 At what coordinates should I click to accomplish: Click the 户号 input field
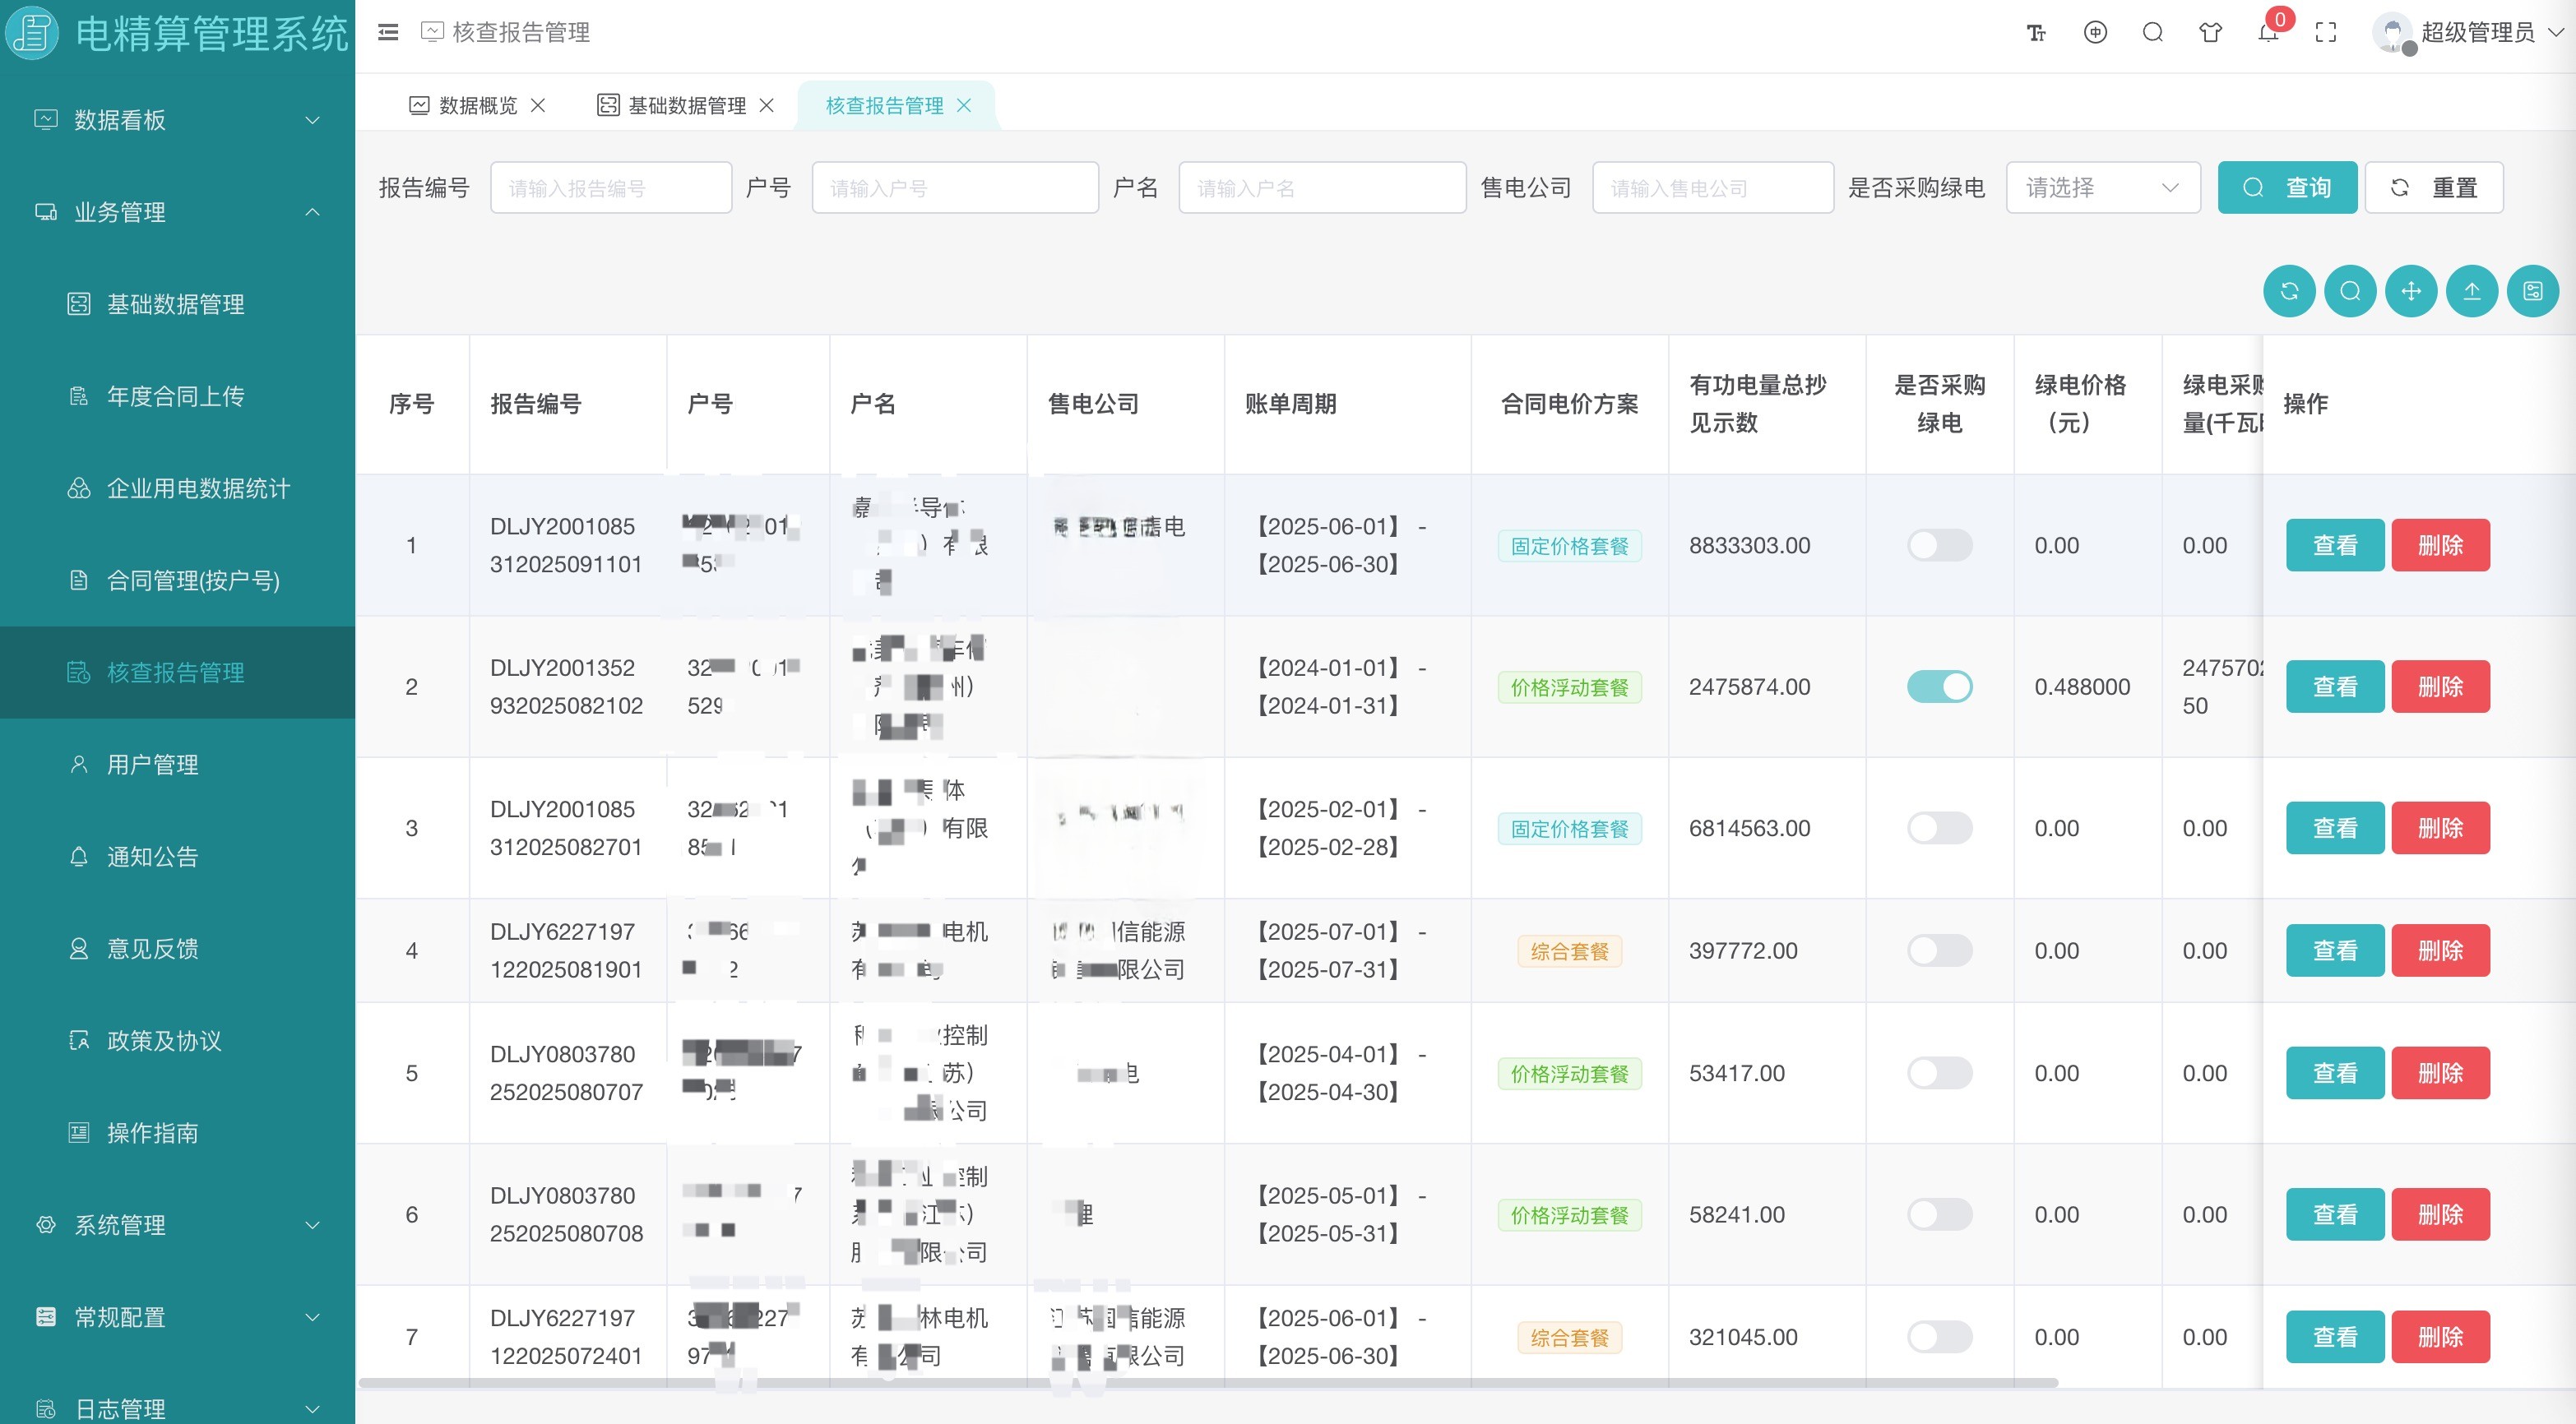(x=954, y=188)
